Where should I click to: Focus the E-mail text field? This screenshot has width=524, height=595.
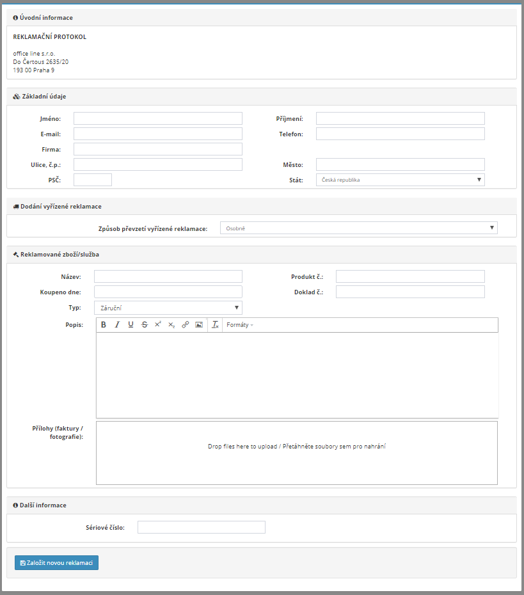(157, 134)
